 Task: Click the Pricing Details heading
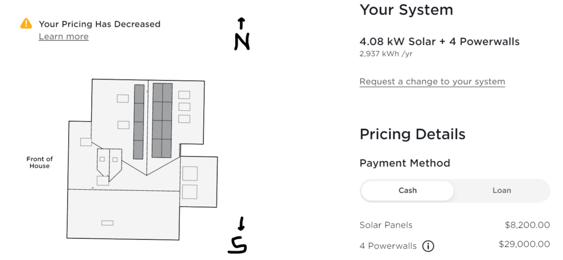(x=412, y=134)
